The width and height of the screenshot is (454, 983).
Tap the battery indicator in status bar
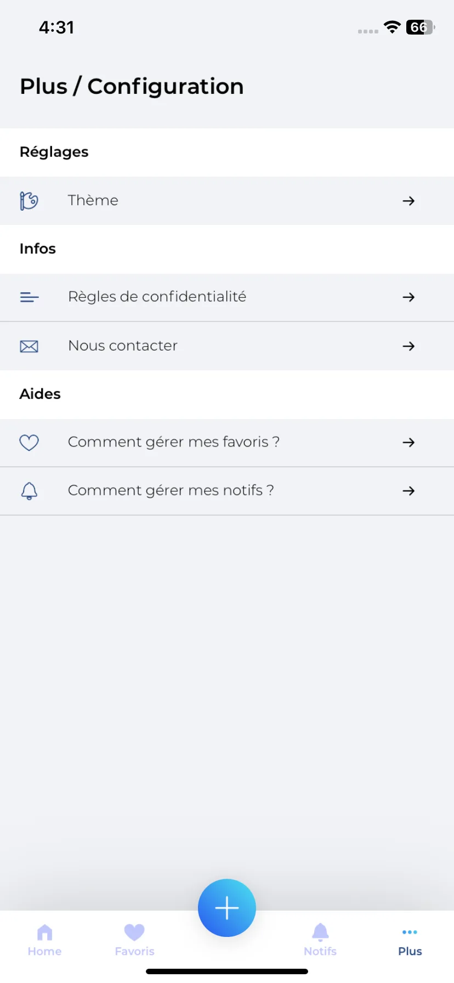[x=420, y=27]
